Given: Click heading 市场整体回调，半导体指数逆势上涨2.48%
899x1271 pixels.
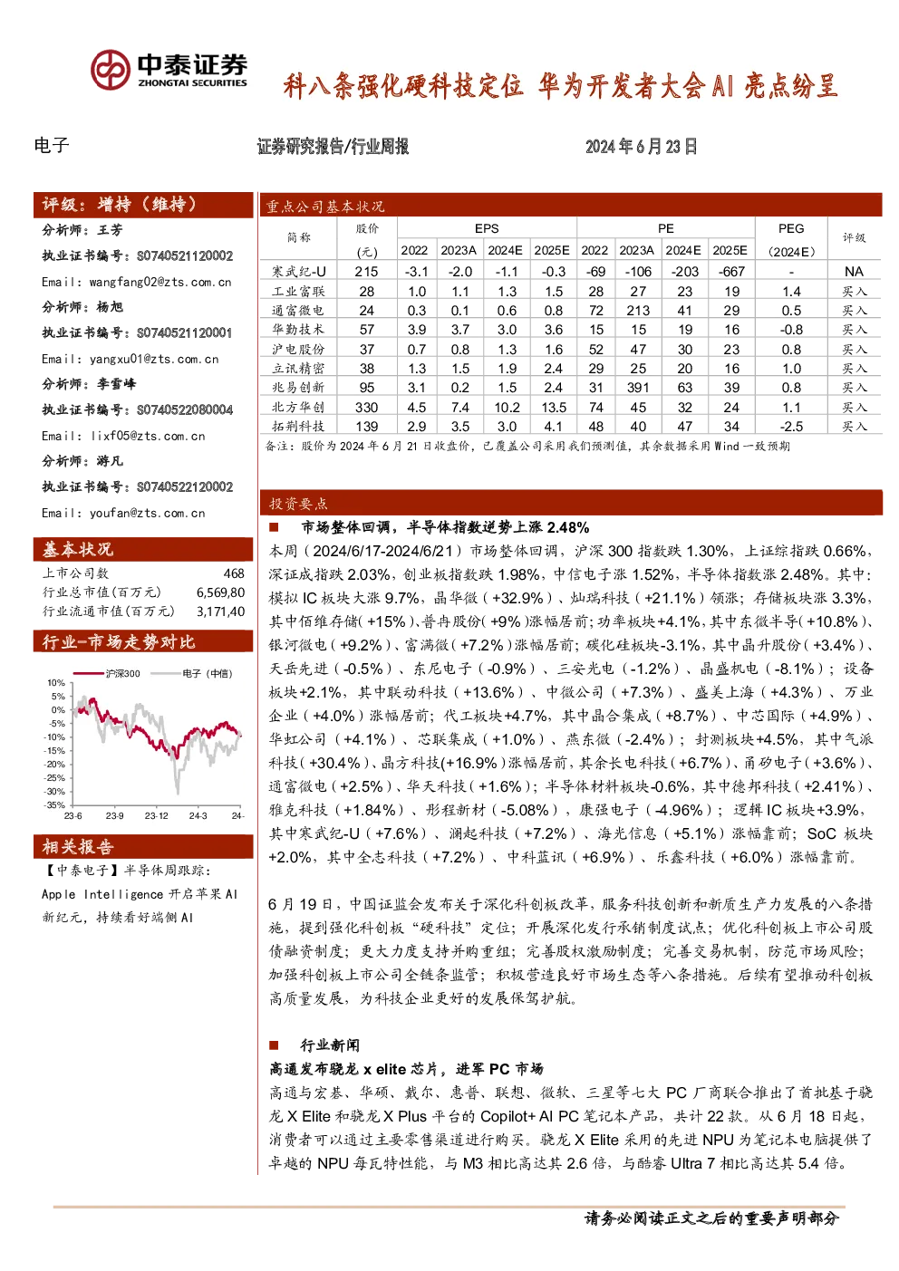Looking at the screenshot, I should 445,527.
